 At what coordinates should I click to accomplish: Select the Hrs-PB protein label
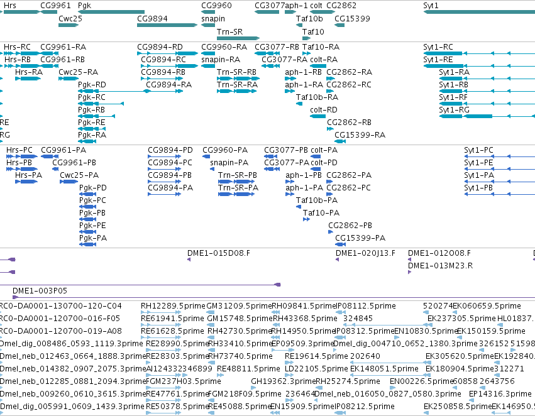pyautogui.click(x=19, y=163)
